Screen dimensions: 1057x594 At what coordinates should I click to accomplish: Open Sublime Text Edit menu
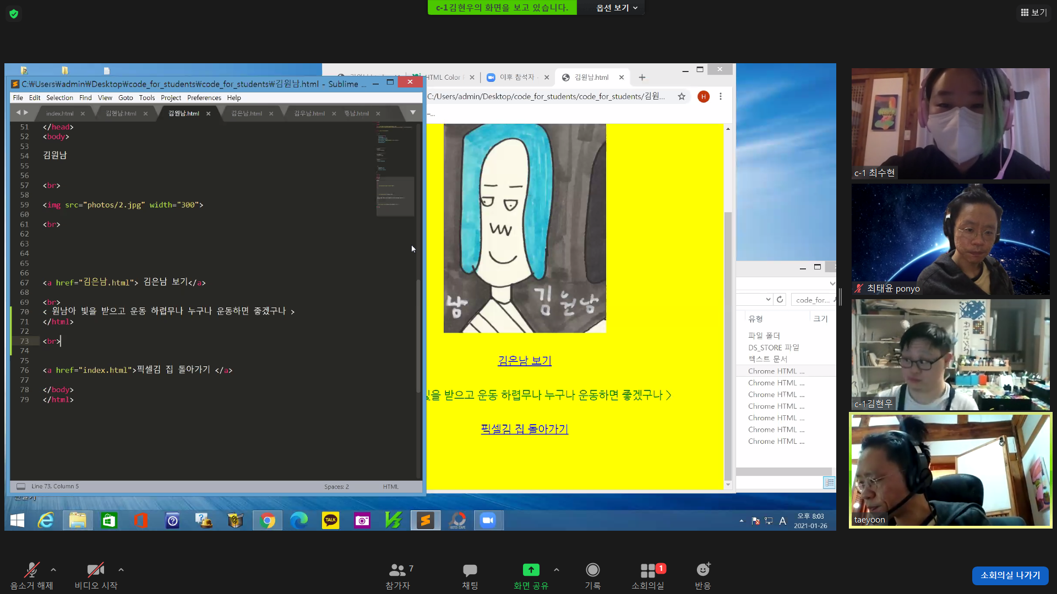tap(35, 97)
